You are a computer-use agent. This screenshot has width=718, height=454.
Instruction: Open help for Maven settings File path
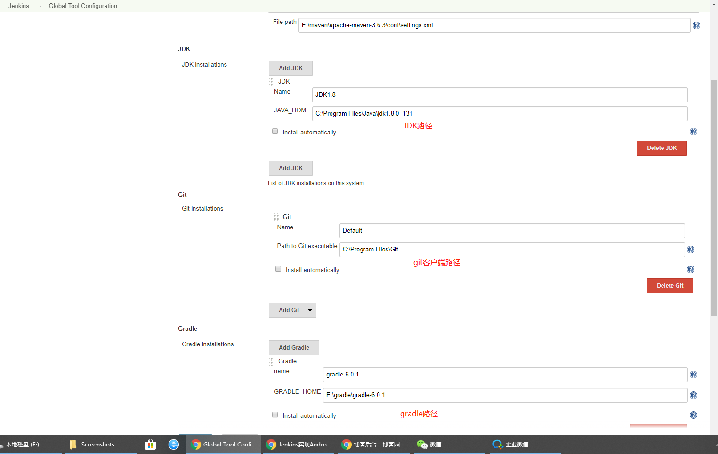click(x=696, y=25)
